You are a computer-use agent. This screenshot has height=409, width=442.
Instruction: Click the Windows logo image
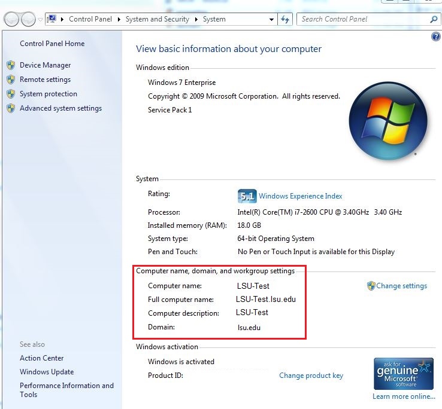coord(388,120)
